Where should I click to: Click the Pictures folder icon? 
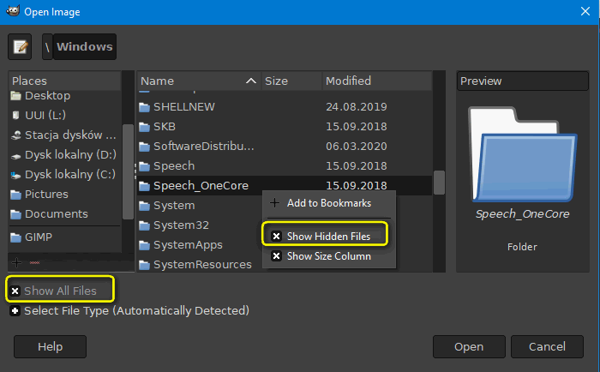pyautogui.click(x=15, y=195)
